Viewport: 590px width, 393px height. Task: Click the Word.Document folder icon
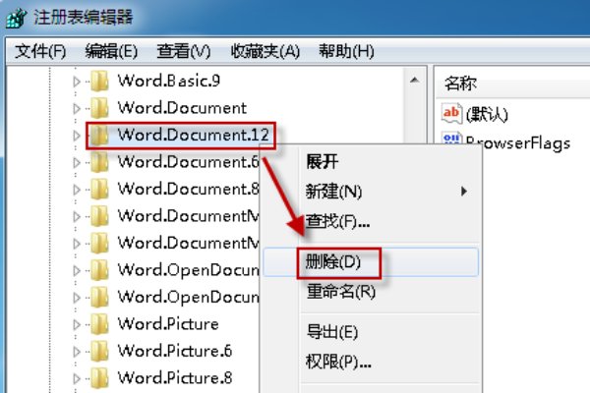(99, 108)
